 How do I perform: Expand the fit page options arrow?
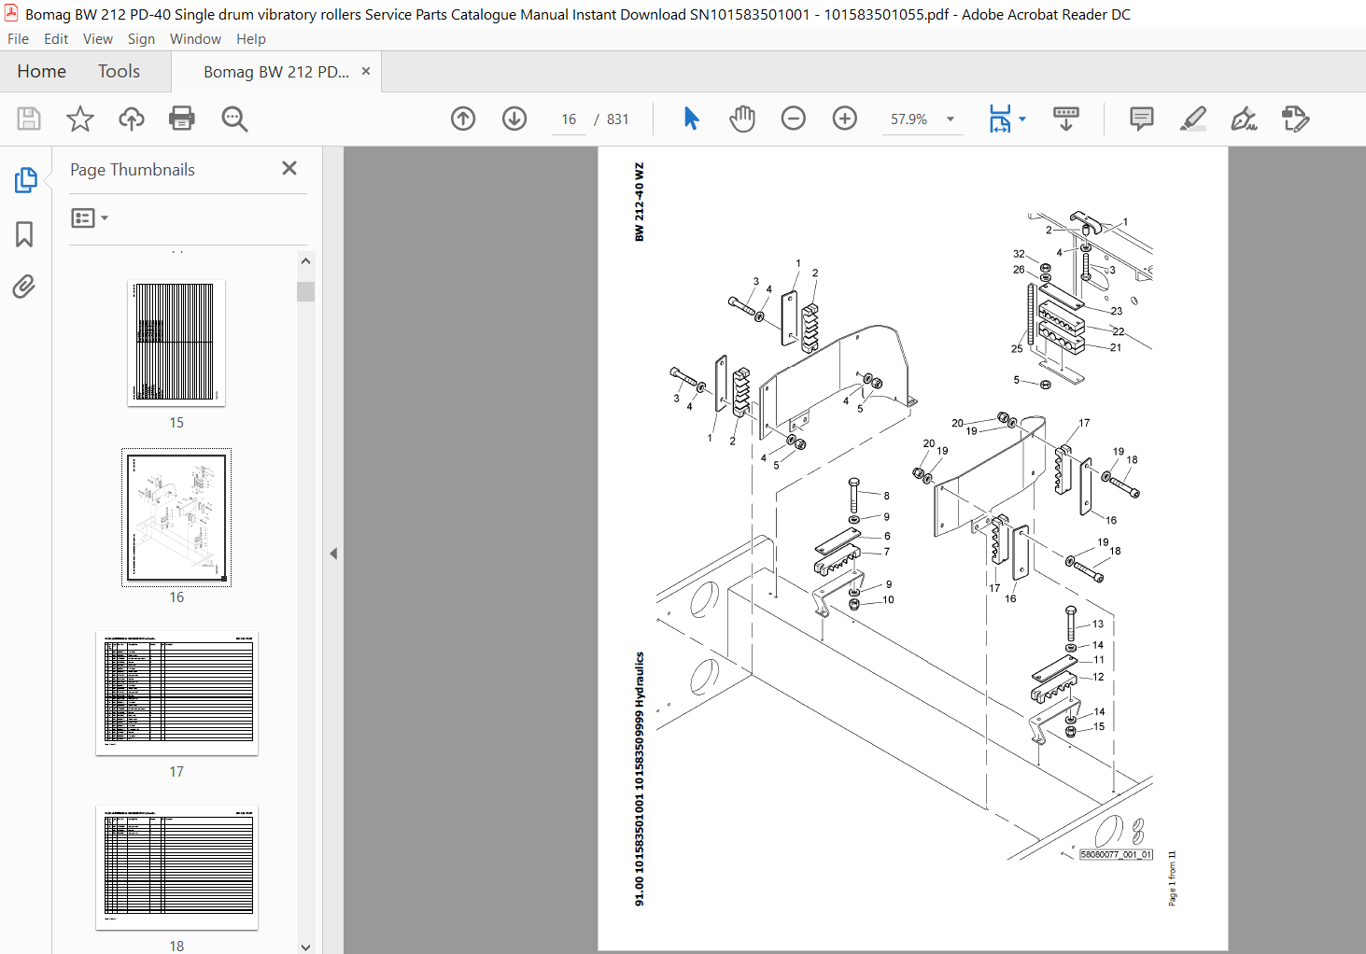(x=1022, y=119)
